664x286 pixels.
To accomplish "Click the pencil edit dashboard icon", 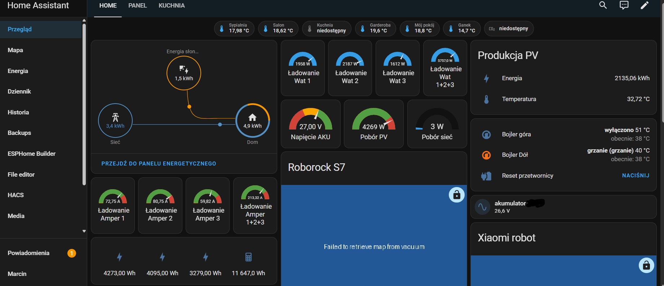I will tap(645, 5).
